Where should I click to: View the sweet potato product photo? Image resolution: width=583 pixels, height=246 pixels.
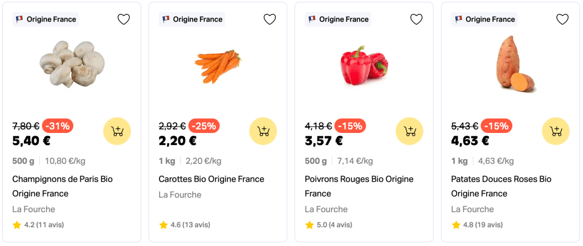(x=511, y=64)
